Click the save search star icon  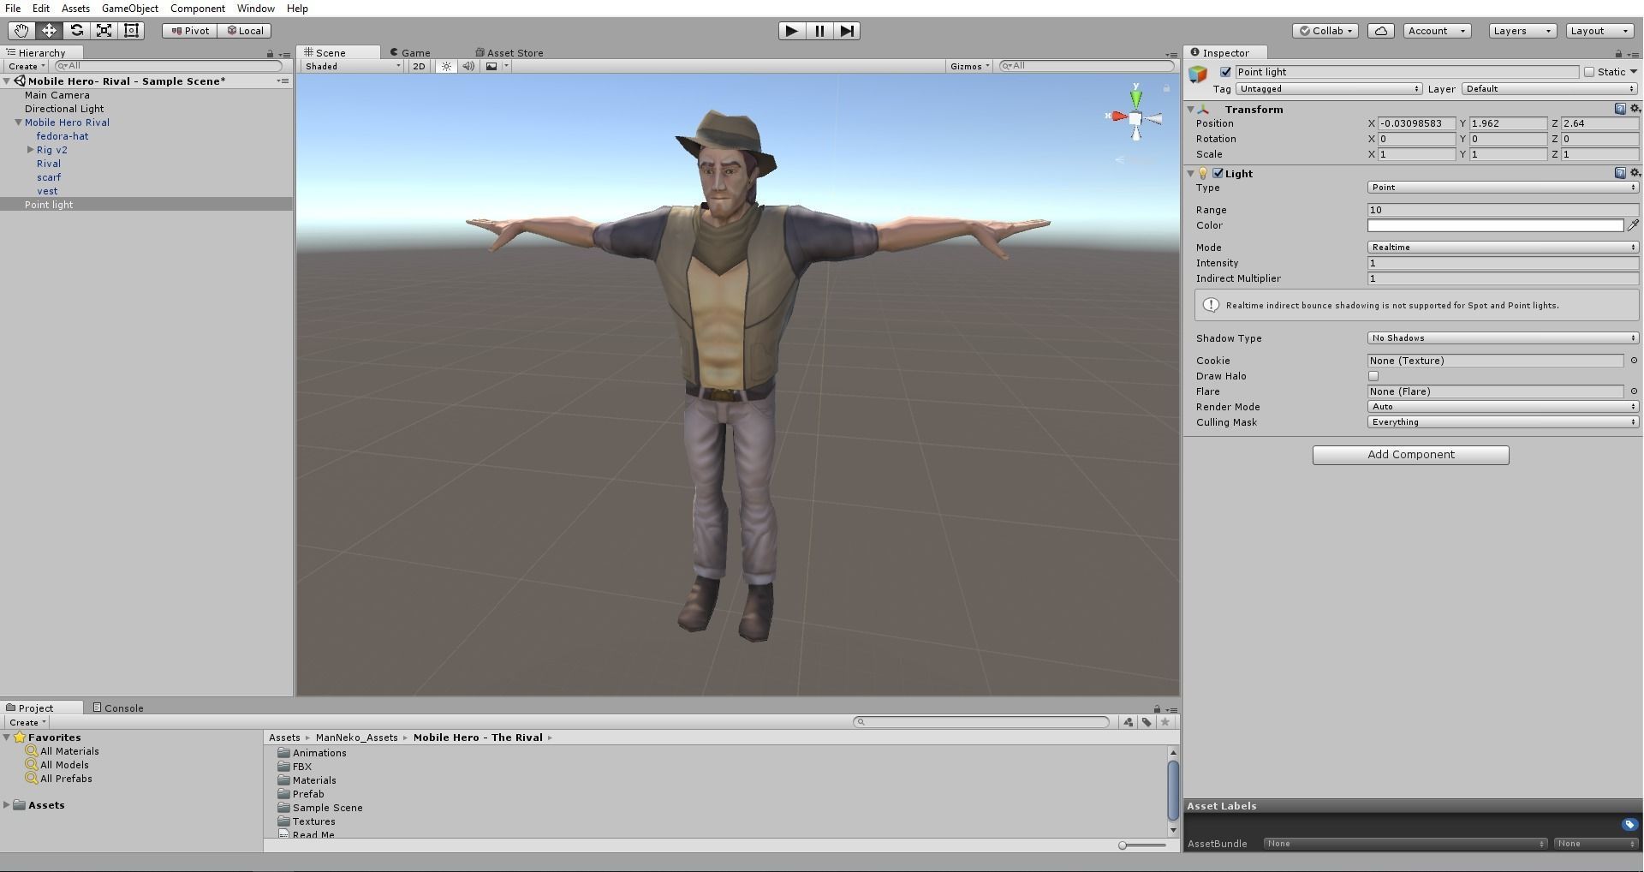tap(1164, 722)
